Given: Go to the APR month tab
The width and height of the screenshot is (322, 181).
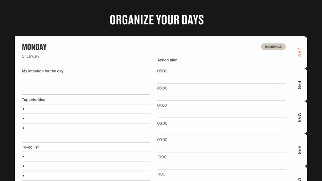Looking at the screenshot, I should point(299,150).
